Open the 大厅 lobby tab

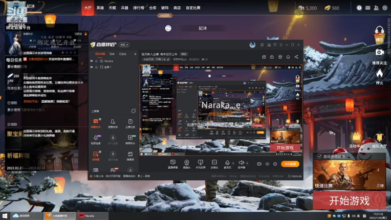pos(88,8)
